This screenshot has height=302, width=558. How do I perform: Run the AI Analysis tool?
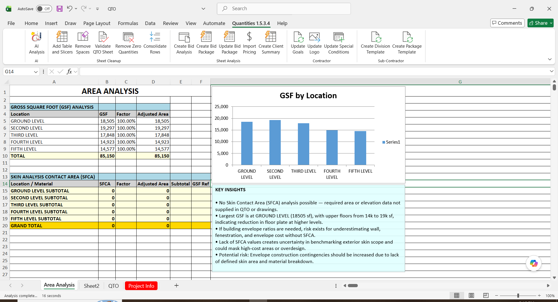point(37,43)
